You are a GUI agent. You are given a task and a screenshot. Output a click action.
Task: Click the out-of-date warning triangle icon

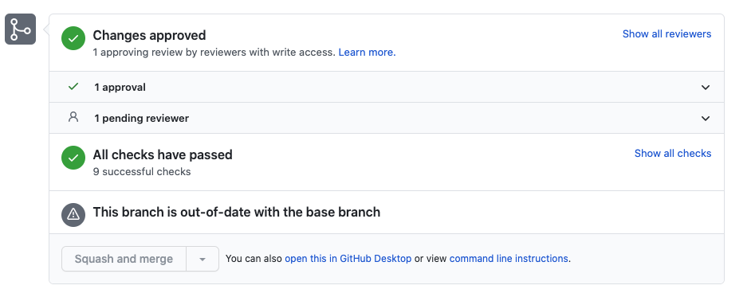[x=73, y=214]
